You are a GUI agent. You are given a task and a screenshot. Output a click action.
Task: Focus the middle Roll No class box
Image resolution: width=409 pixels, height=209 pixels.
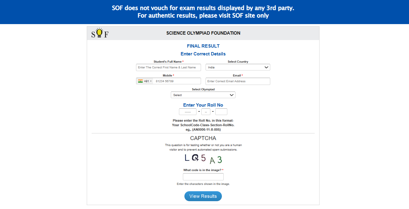pos(206,112)
